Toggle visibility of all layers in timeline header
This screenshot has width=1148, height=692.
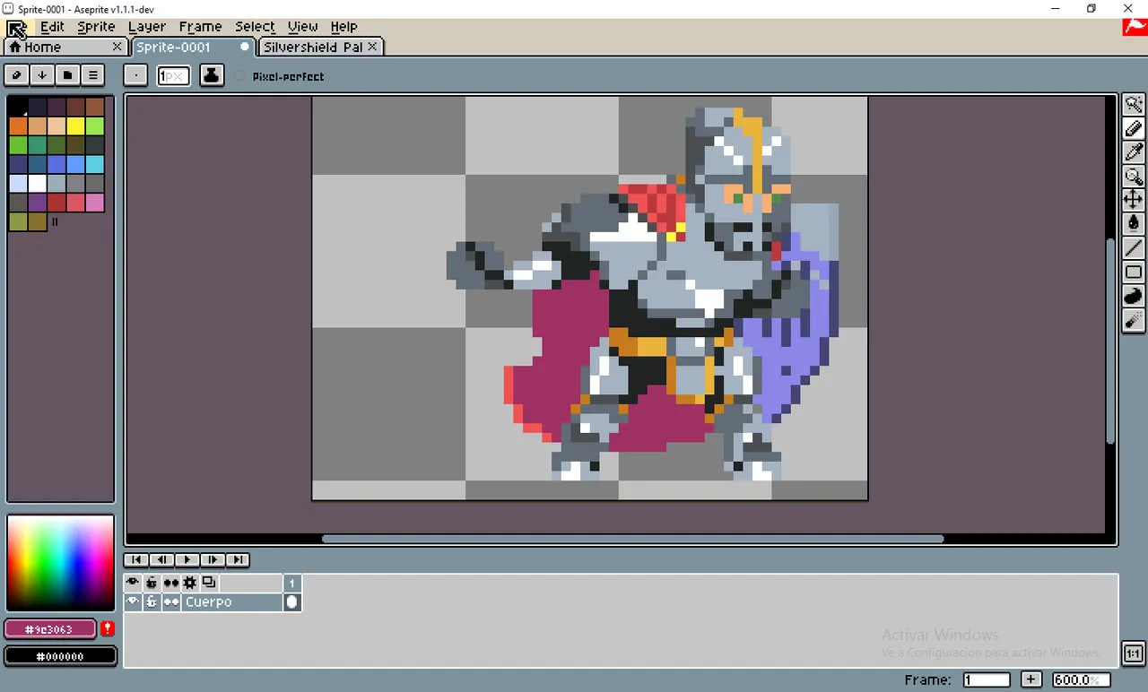tap(133, 583)
